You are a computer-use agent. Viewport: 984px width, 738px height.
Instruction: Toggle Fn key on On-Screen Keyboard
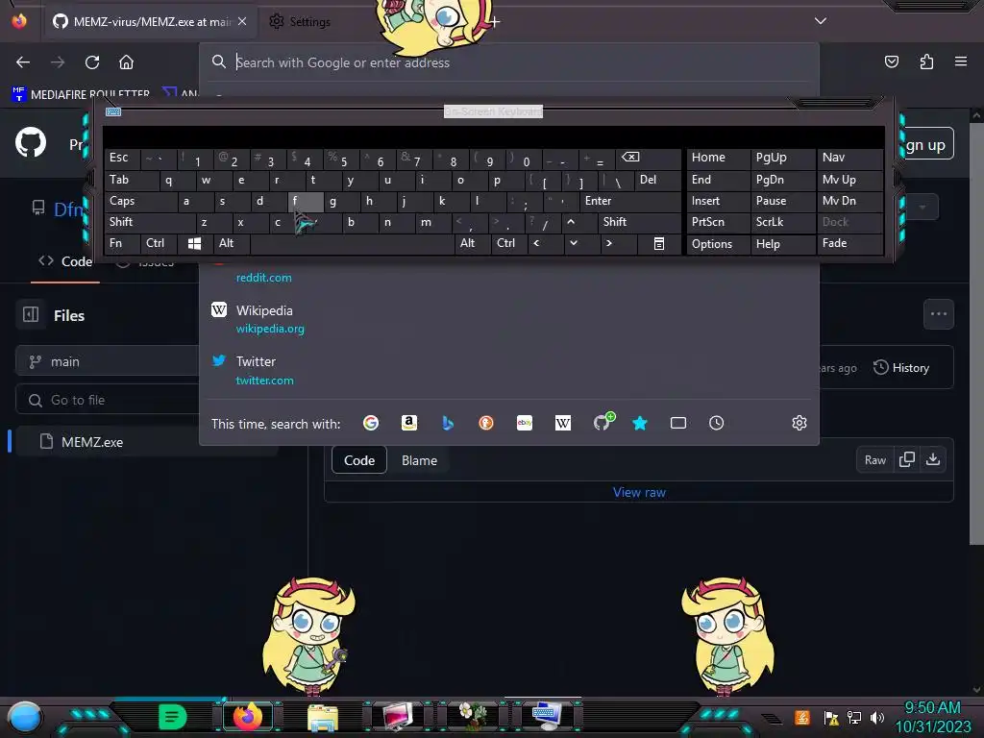(x=122, y=243)
